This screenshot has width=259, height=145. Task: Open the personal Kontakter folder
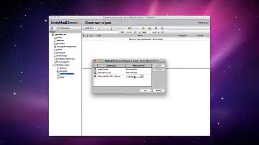point(61,43)
